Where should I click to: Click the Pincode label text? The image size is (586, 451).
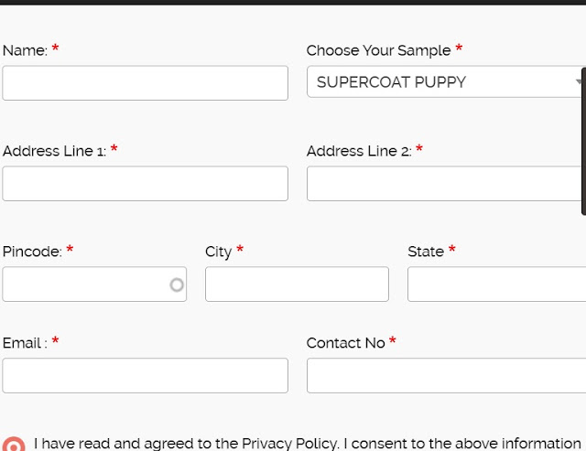click(32, 252)
